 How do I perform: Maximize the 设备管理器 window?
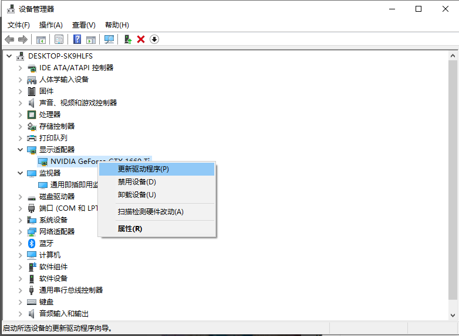419,9
